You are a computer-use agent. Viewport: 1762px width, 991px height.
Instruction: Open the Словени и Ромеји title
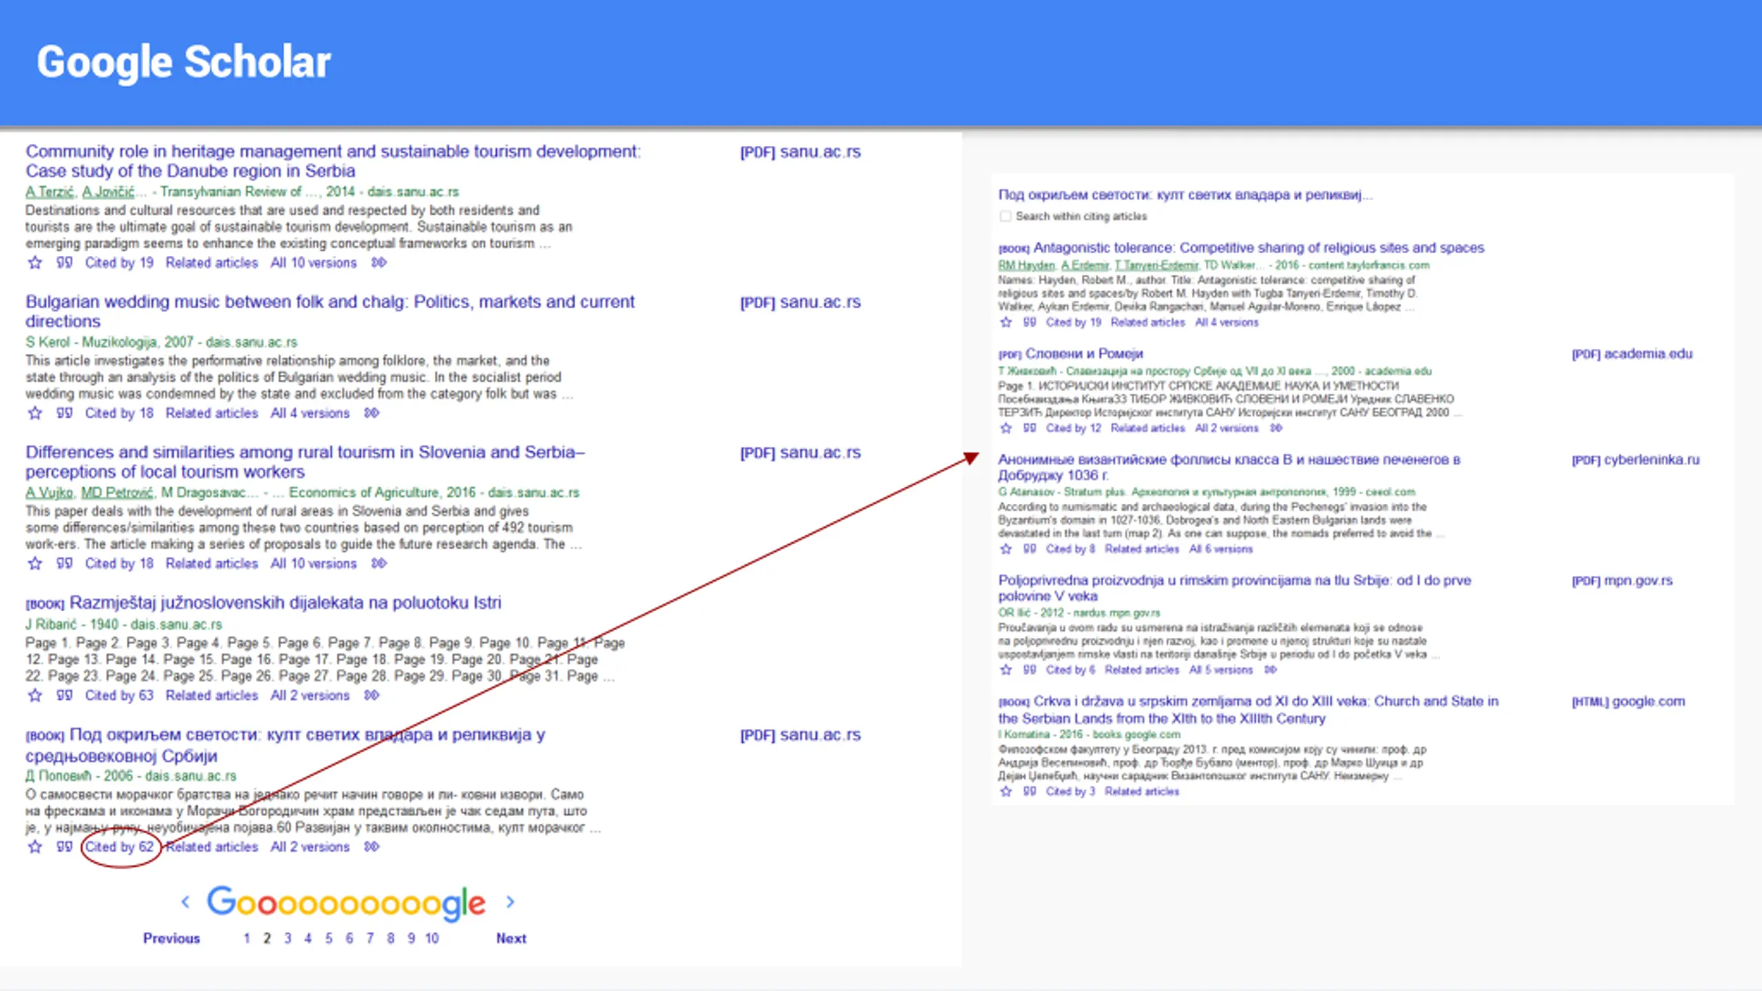[1084, 354]
